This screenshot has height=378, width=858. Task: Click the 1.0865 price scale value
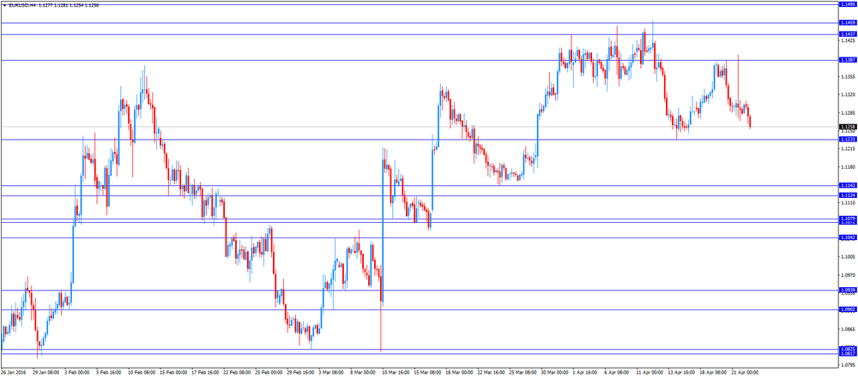(849, 329)
